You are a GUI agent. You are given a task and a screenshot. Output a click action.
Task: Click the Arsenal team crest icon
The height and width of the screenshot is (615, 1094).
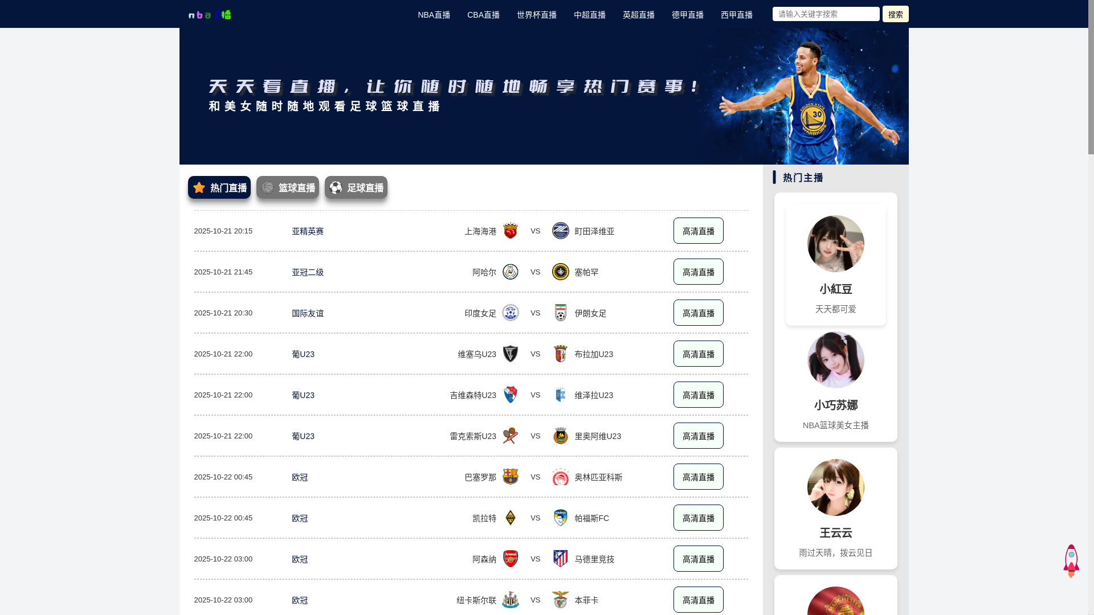(510, 559)
